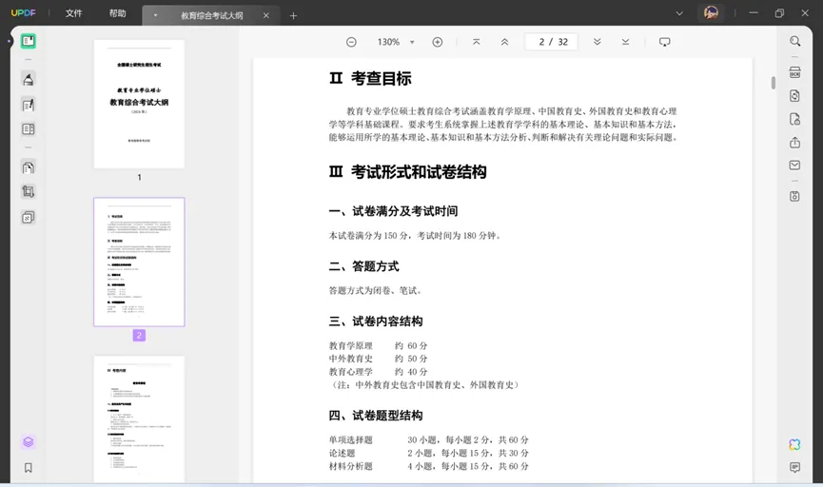Open the Crop Pages tool
Screen dimensions: 823x487
pyautogui.click(x=29, y=191)
